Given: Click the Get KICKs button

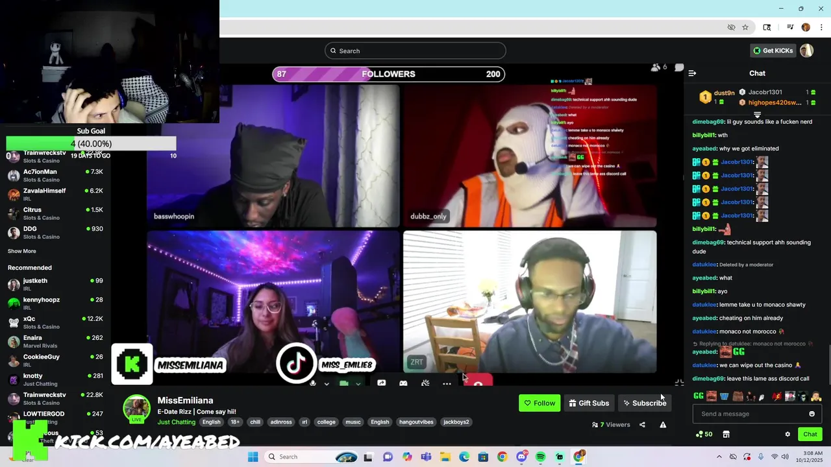Looking at the screenshot, I should [773, 51].
